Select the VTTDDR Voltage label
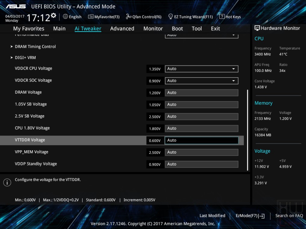This screenshot has height=229, width=306. 30,140
